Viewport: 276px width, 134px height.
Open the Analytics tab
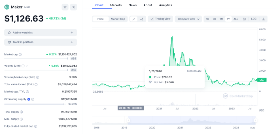[166, 5]
